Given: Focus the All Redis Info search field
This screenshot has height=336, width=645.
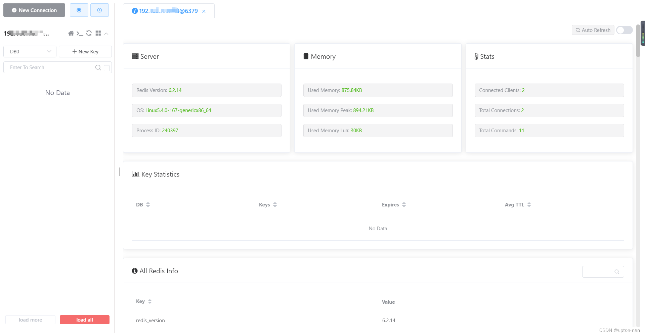Looking at the screenshot, I should coord(603,272).
